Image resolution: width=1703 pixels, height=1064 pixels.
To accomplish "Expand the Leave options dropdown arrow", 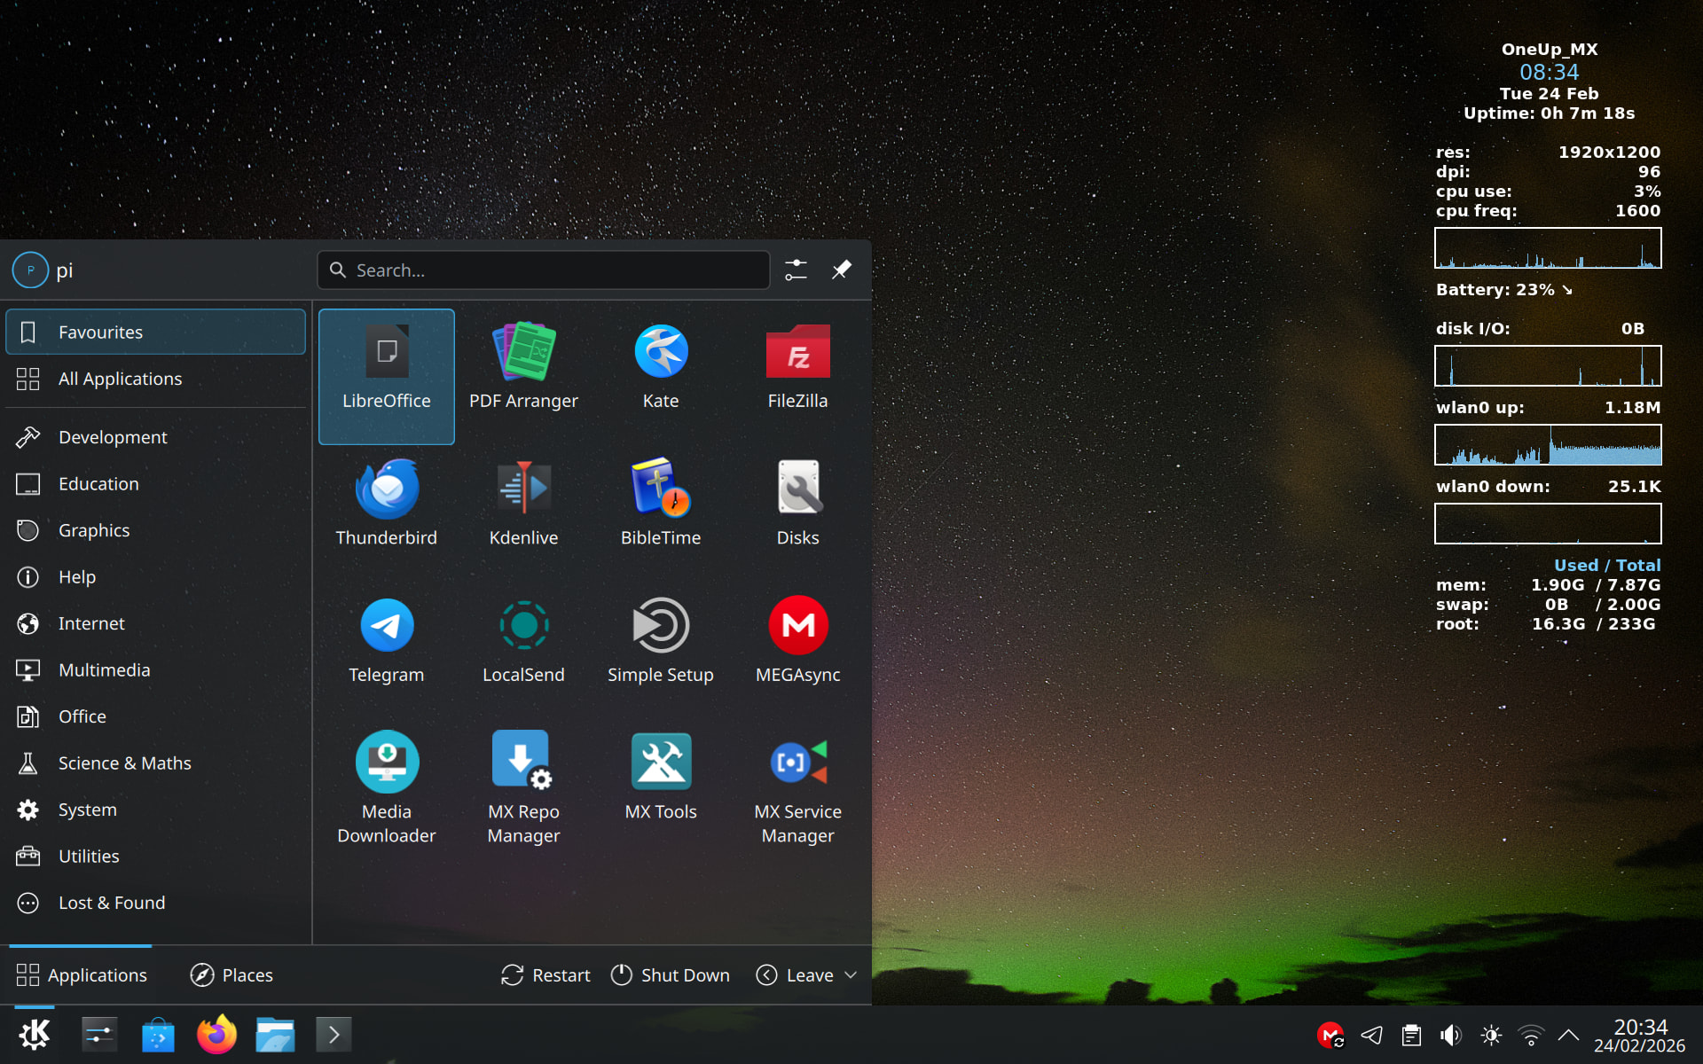I will pos(851,974).
